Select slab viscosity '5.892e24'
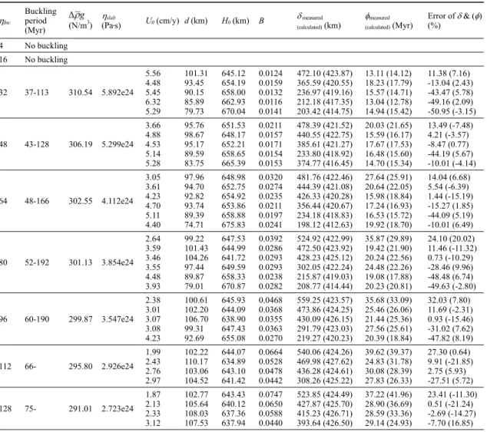Viewport: 487px width, 432px height. coord(118,93)
